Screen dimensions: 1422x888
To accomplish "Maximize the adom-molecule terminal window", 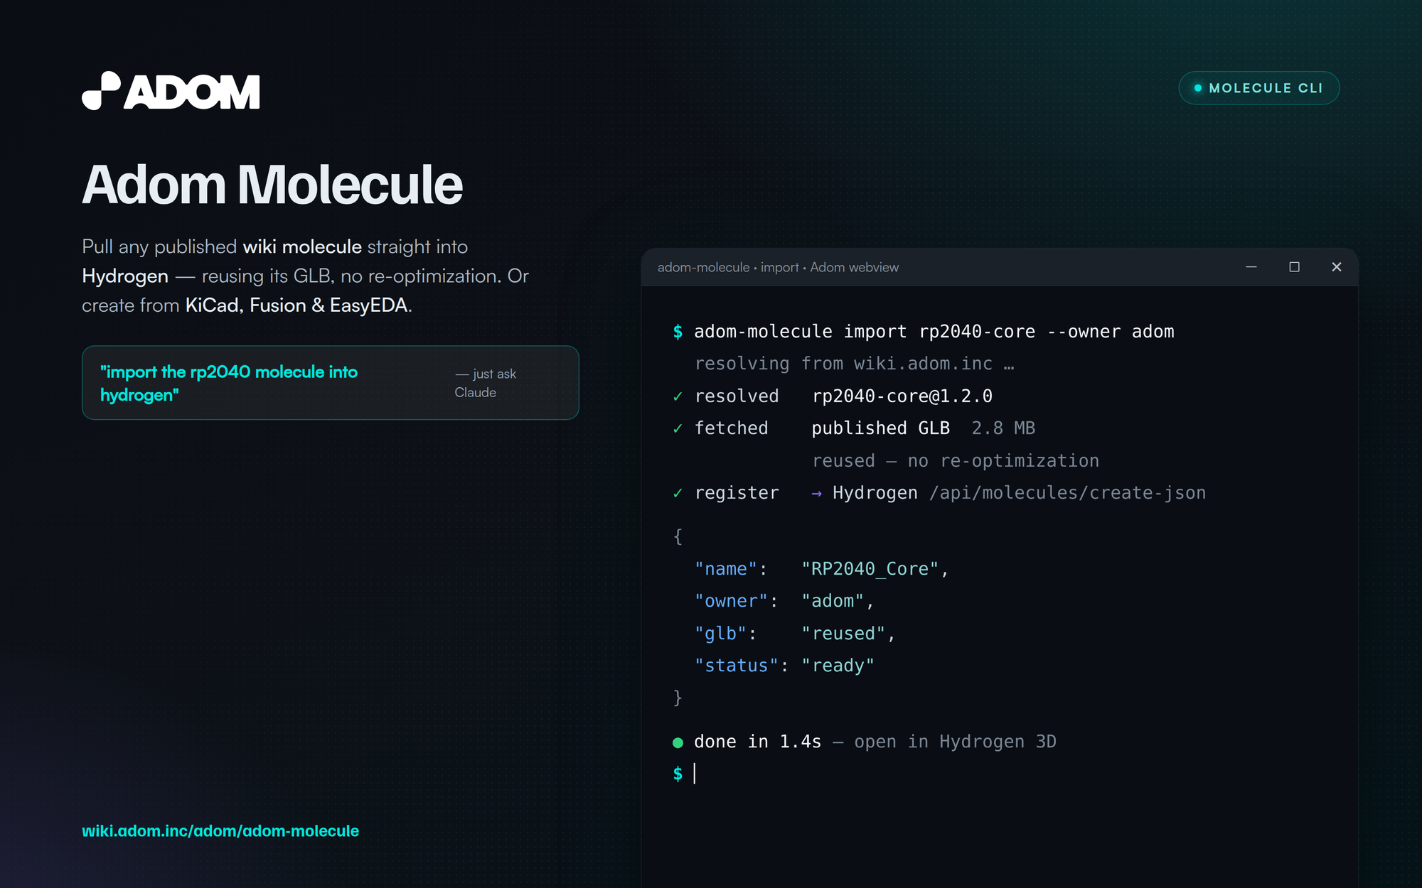I will tap(1294, 267).
